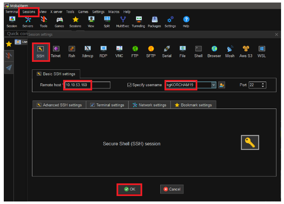The image size is (284, 204).
Task: Open the Macros menu
Action: coord(114,12)
